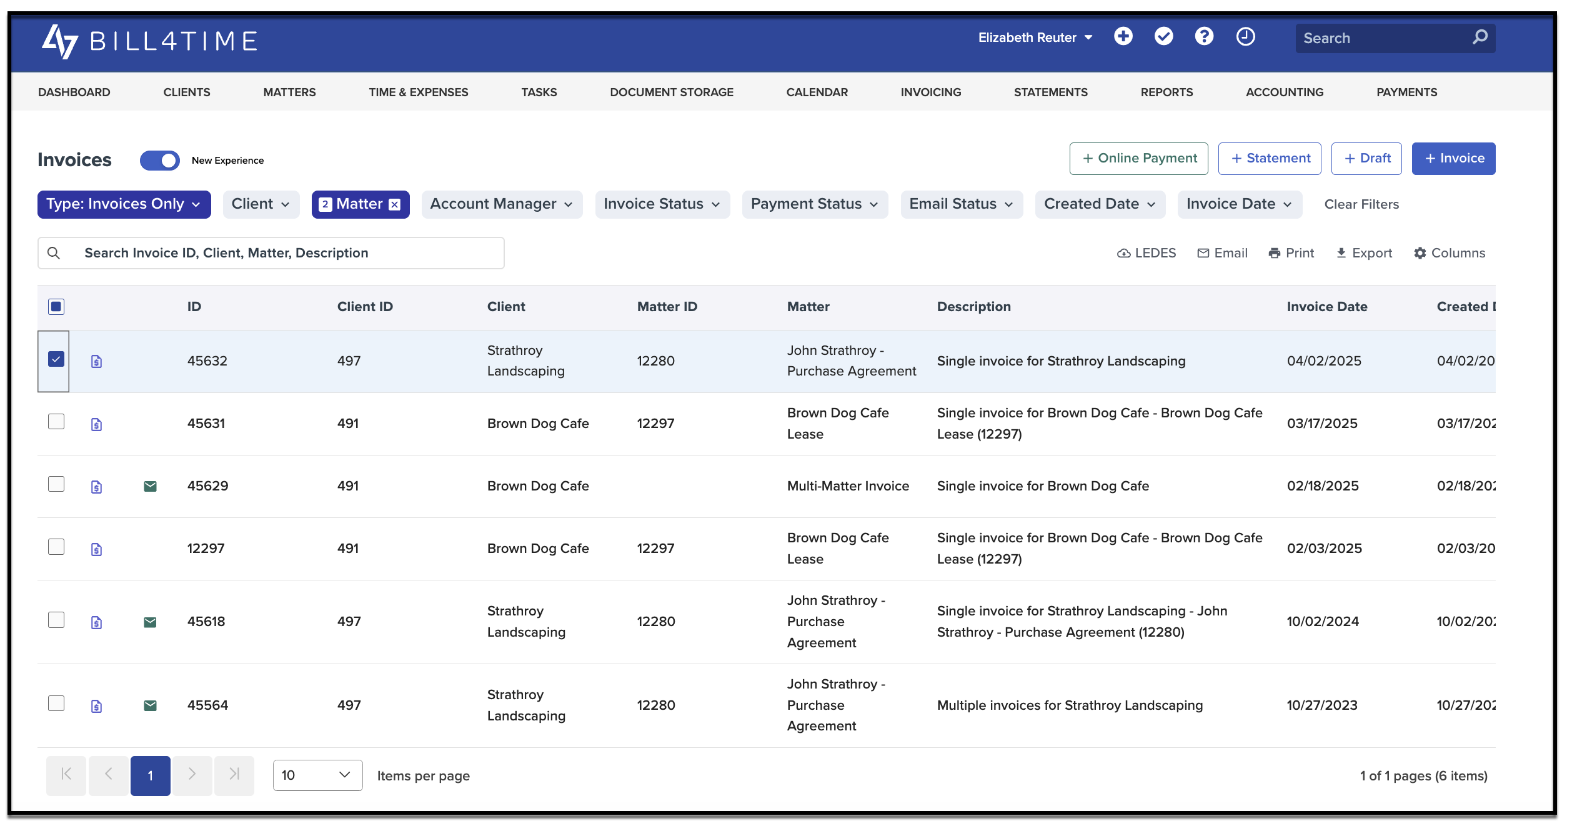The height and width of the screenshot is (831, 1572).
Task: Click the + Statement button
Action: (x=1270, y=159)
